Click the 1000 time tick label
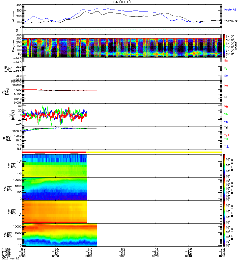Image resolution: width=247 pixels, height=263 pixels. [222, 256]
